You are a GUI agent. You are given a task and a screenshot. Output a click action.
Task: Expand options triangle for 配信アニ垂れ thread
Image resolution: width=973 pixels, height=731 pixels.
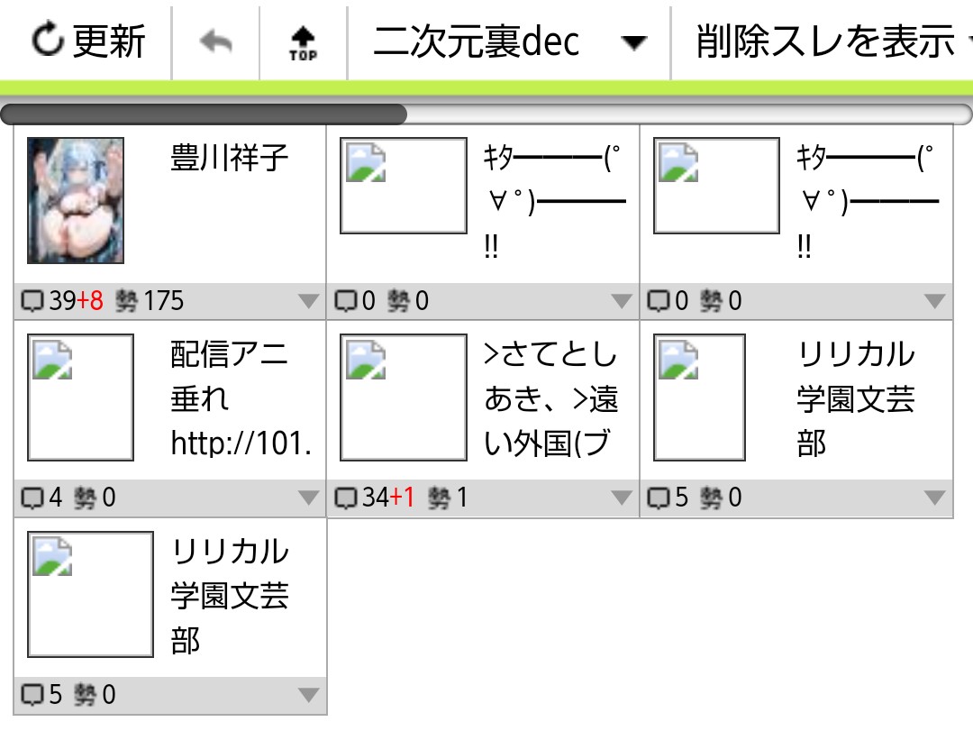(308, 498)
